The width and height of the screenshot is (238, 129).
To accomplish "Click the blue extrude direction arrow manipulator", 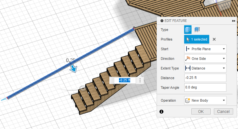I will [74, 69].
